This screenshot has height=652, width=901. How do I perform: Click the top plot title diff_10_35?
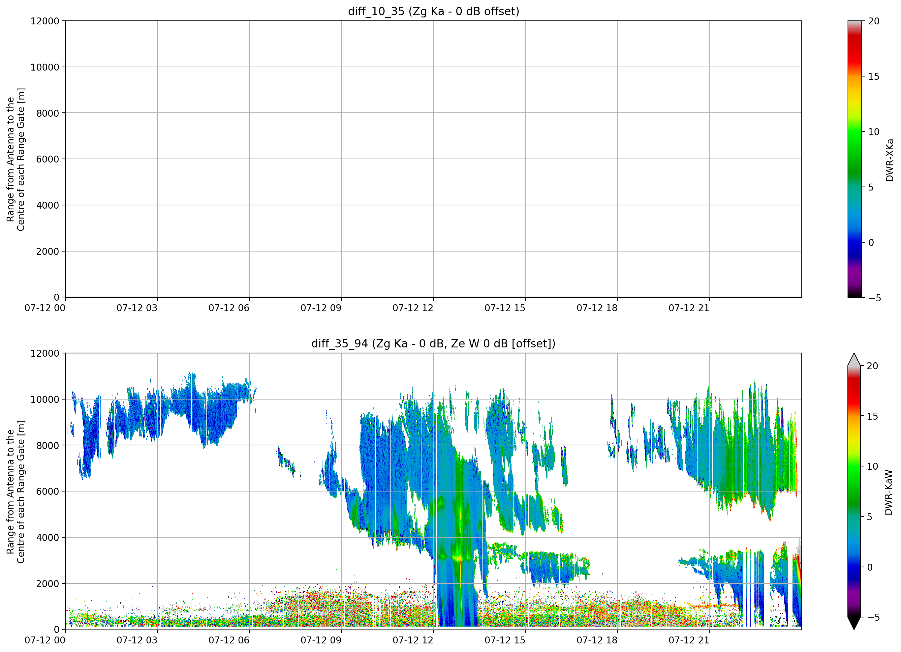433,11
